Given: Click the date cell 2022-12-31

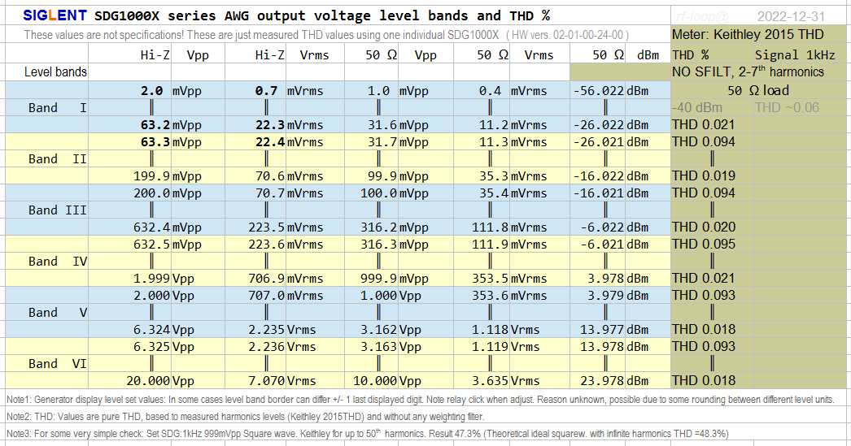Looking at the screenshot, I should click(x=791, y=17).
